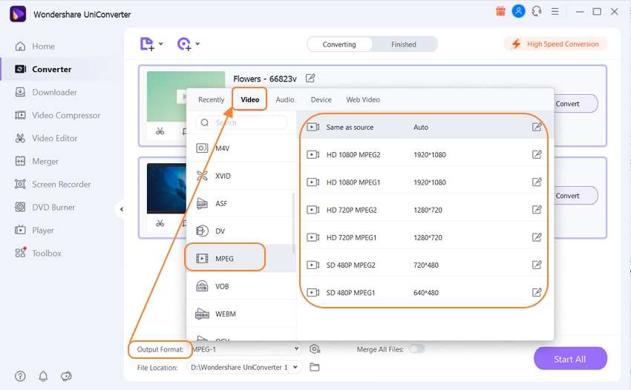Select VOB format from list
This screenshot has width=631, height=390.
coord(241,286)
